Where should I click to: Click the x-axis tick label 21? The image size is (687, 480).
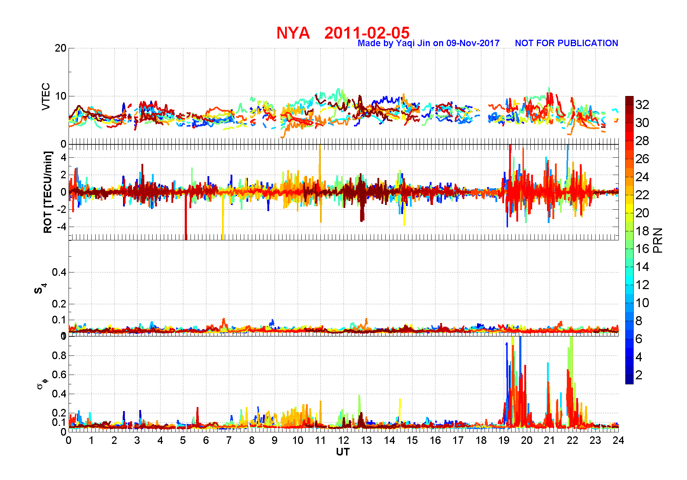(x=550, y=440)
